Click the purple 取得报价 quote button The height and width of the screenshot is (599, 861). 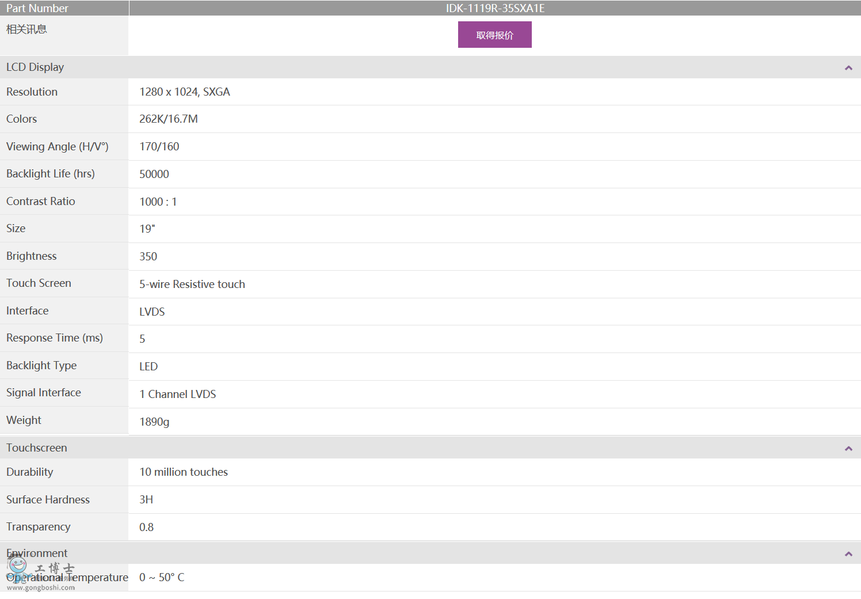pos(494,35)
